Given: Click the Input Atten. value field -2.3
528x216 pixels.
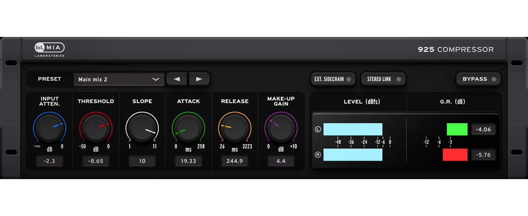Looking at the screenshot, I should [x=50, y=161].
